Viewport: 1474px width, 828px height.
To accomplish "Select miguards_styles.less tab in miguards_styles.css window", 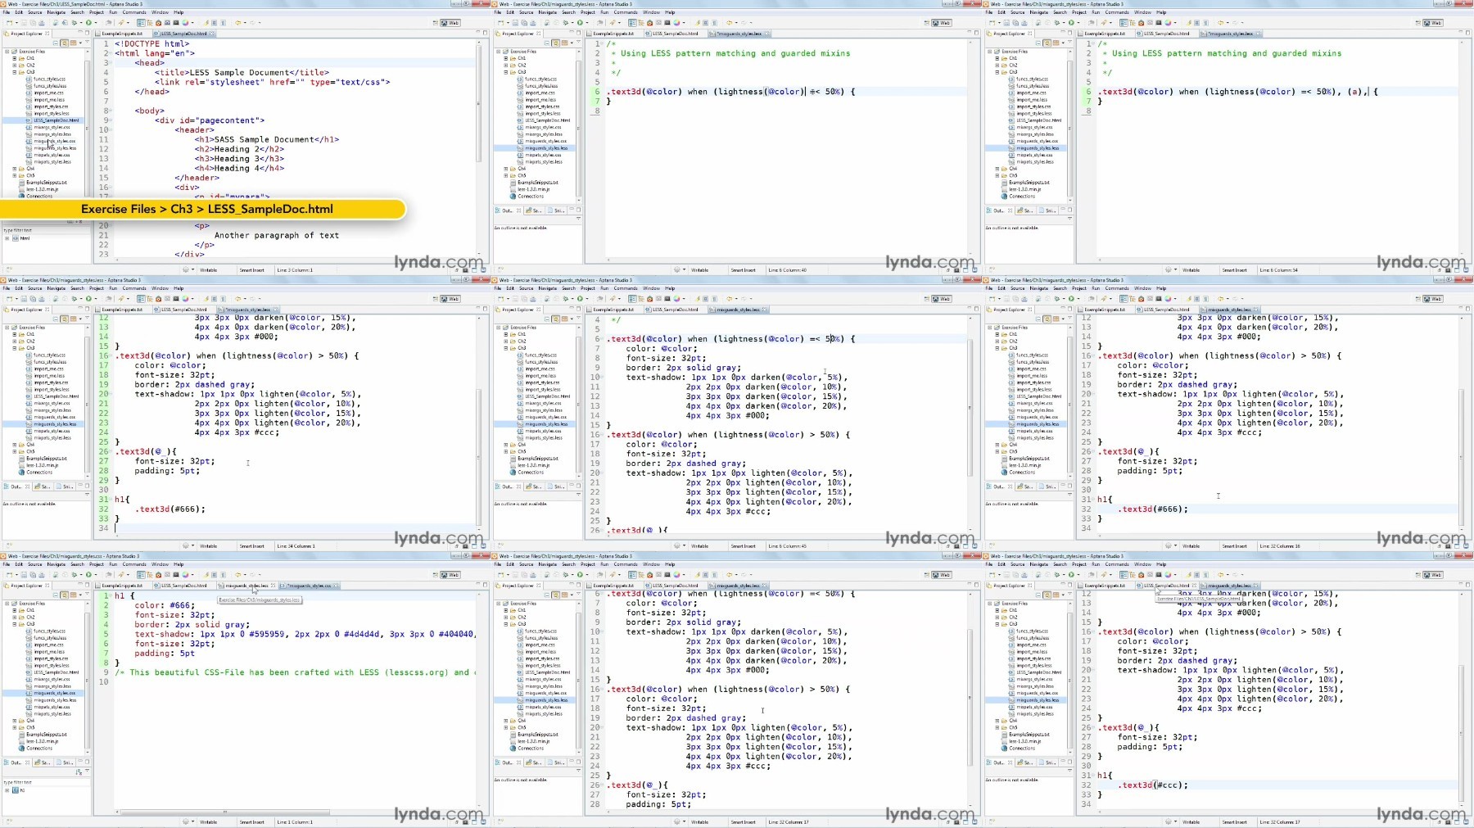I will (247, 586).
